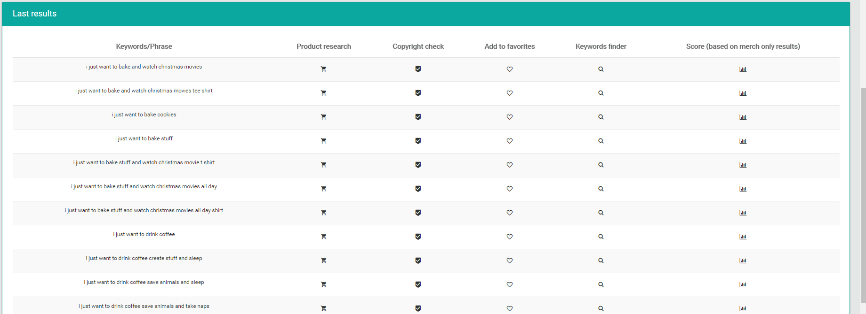View score chart for 'save animals and sleep'
Image resolution: width=866 pixels, height=314 pixels.
coord(743,284)
